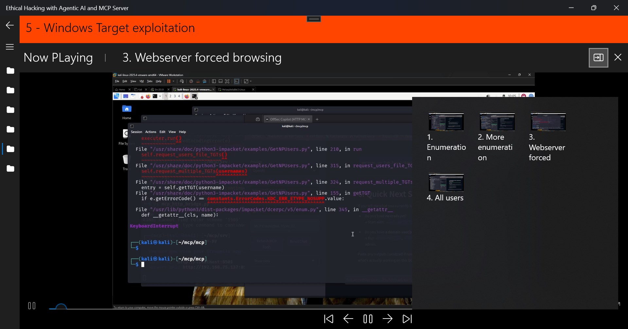Switch to the Kali VM tab
Screen dimensions: 628x329
point(140,89)
